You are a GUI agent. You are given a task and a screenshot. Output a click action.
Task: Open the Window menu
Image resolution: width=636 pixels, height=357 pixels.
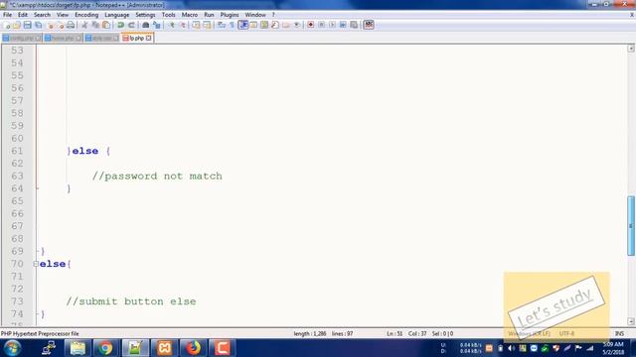tap(255, 15)
